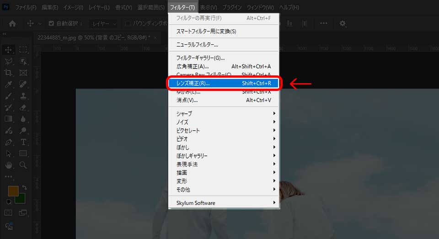Expand the 変形 submenu

click(x=224, y=181)
